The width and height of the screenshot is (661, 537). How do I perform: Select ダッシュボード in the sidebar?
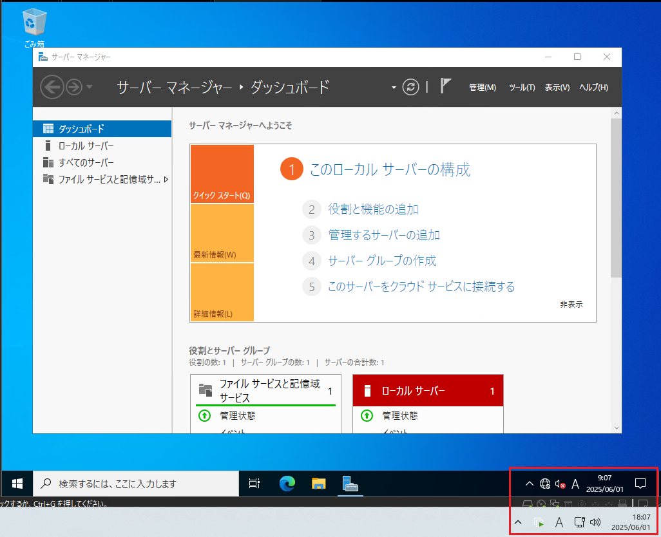pyautogui.click(x=102, y=129)
